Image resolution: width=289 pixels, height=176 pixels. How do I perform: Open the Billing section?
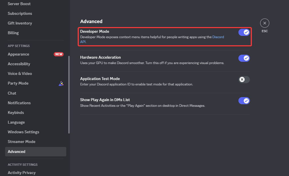pyautogui.click(x=13, y=33)
